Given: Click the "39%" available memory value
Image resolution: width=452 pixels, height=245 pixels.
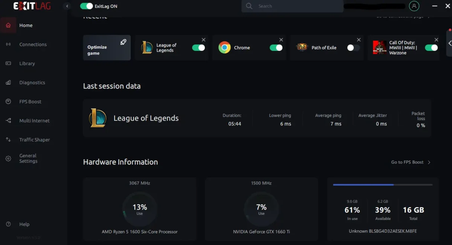Looking at the screenshot, I should (x=383, y=210).
